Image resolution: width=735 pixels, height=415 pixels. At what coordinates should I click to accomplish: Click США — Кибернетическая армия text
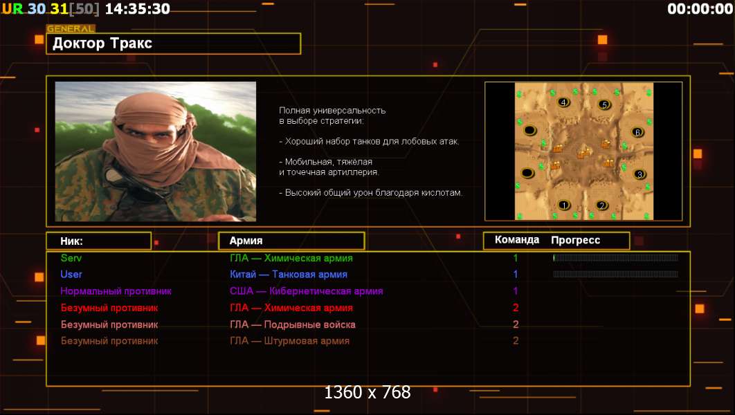[x=306, y=291]
